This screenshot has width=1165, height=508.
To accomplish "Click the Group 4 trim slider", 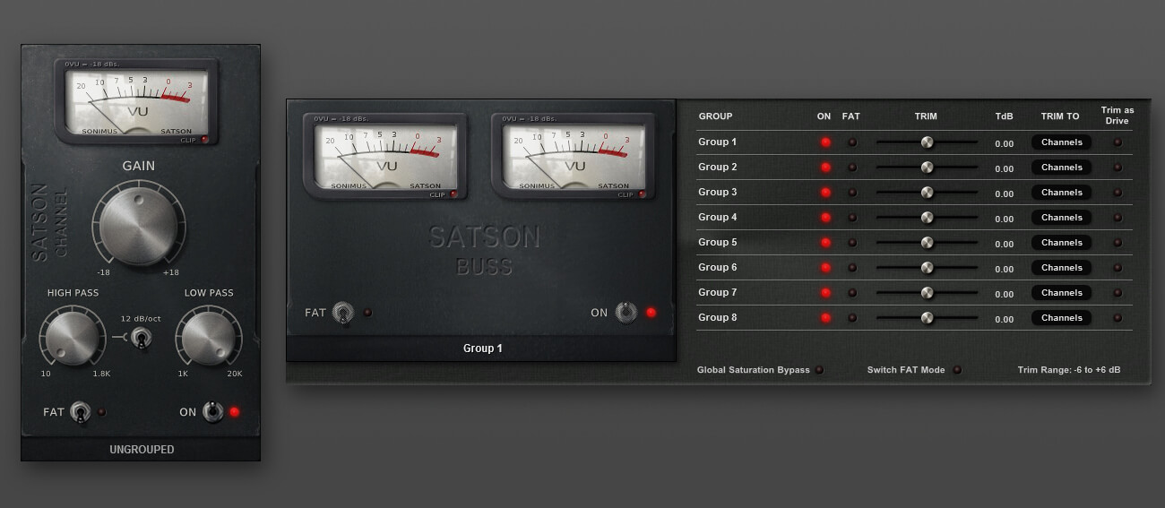I will coord(927,218).
